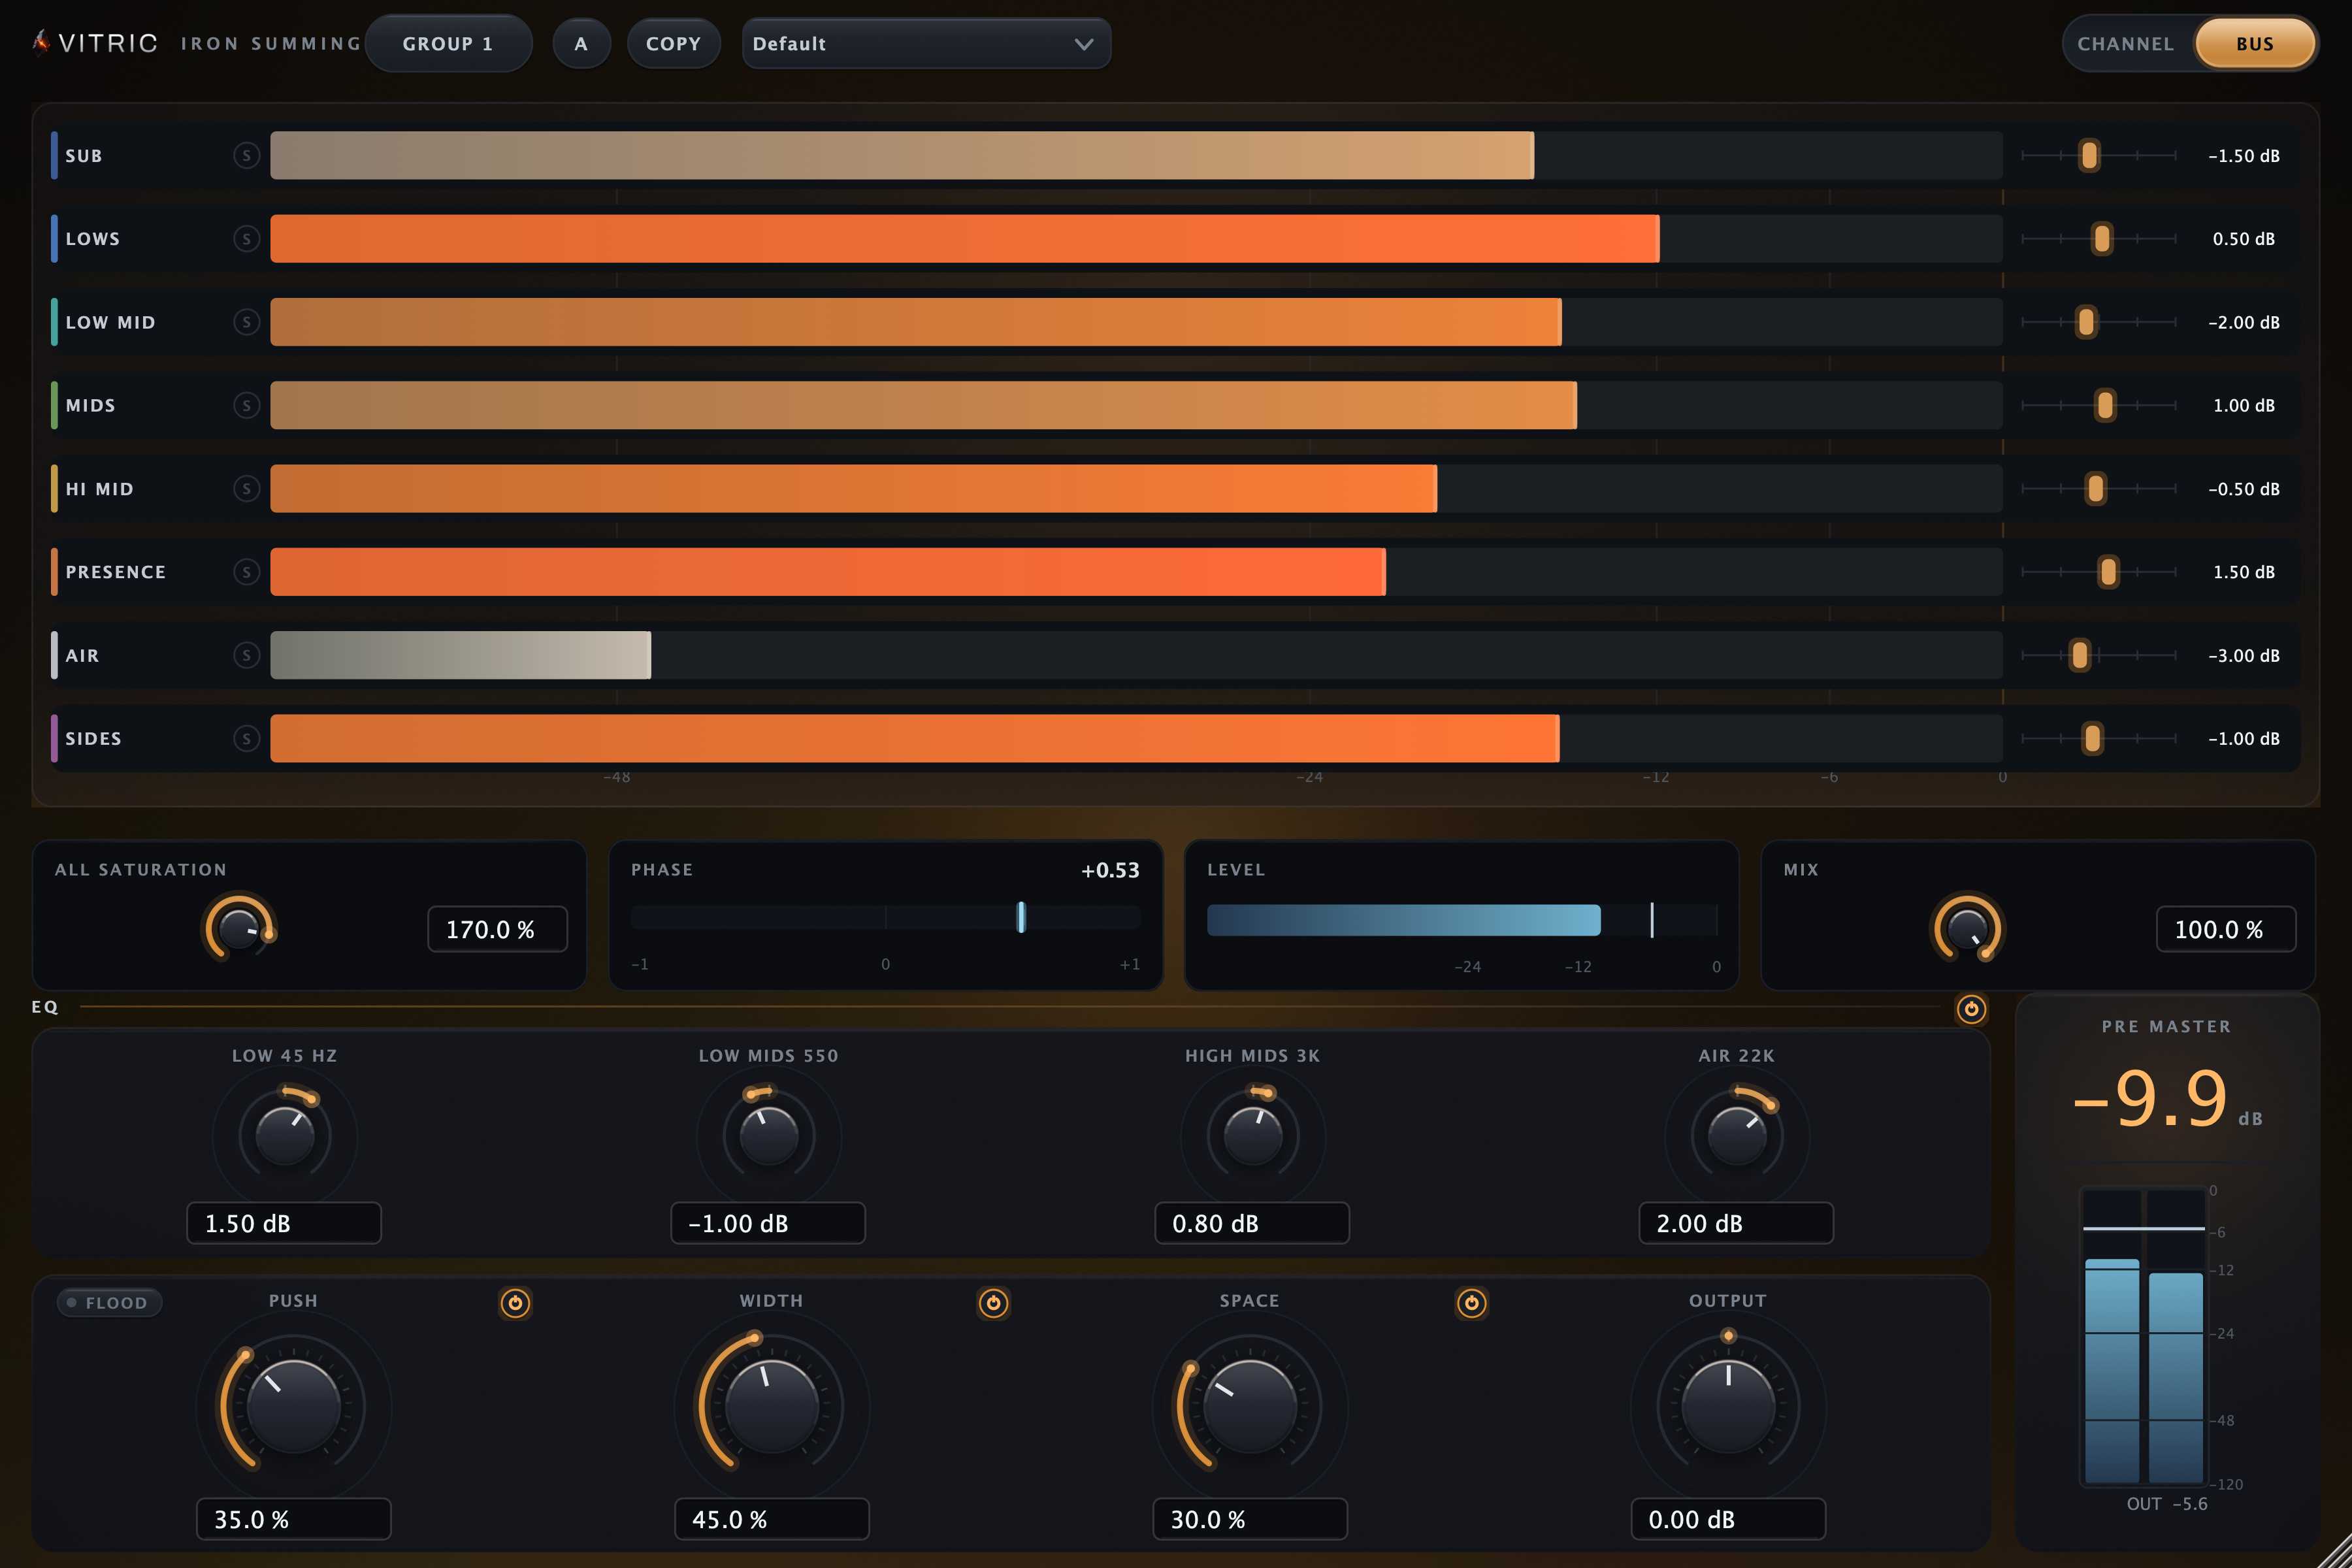The image size is (2352, 1568).
Task: Click the OUTPUT knob
Action: coord(1728,1406)
